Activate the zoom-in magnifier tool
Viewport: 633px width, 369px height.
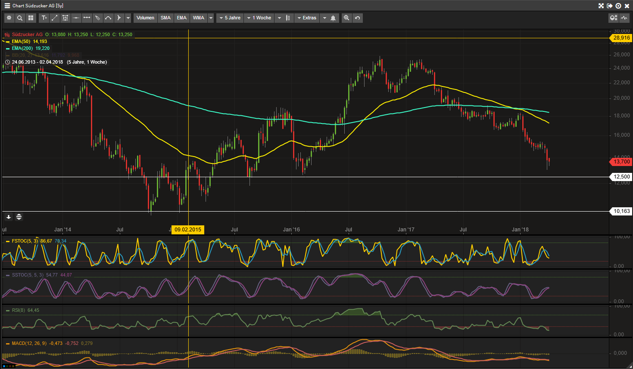click(x=346, y=18)
